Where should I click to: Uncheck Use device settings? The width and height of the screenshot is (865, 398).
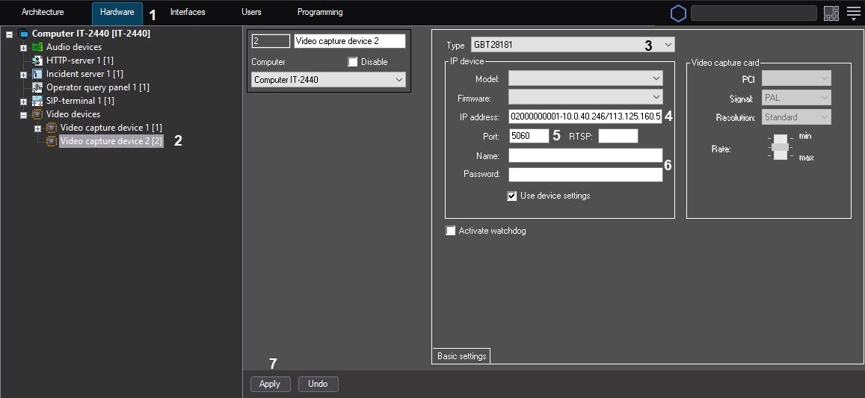pyautogui.click(x=512, y=196)
